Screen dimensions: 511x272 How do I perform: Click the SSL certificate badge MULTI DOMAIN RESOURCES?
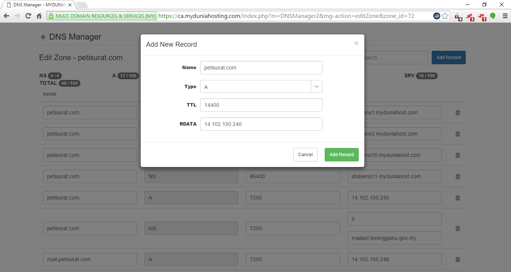pyautogui.click(x=102, y=16)
